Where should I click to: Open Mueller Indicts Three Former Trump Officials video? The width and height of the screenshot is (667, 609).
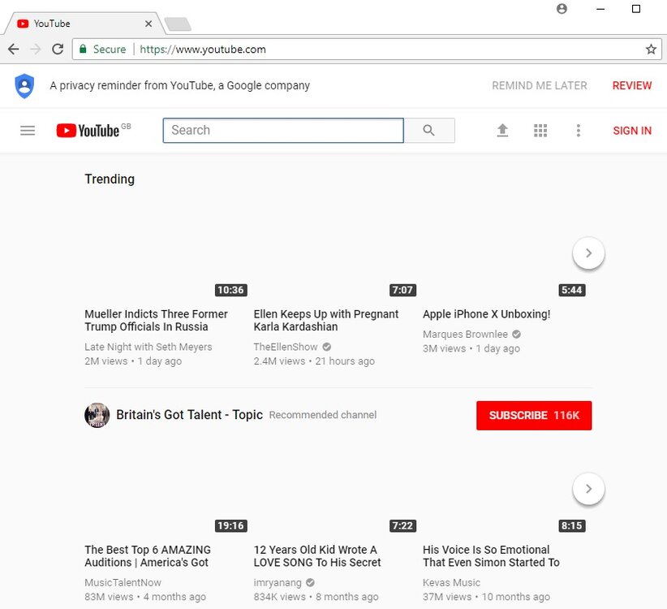[156, 320]
